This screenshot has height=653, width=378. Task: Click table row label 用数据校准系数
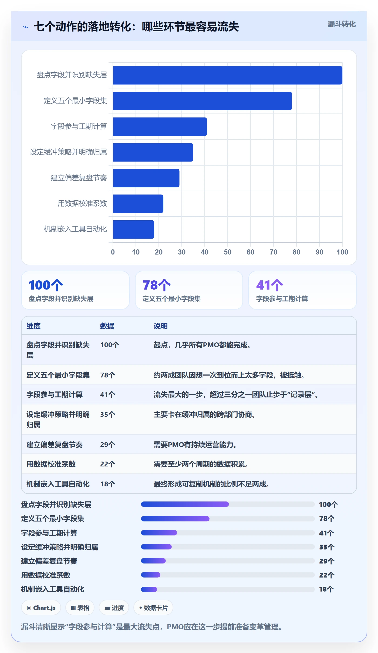coord(51,464)
